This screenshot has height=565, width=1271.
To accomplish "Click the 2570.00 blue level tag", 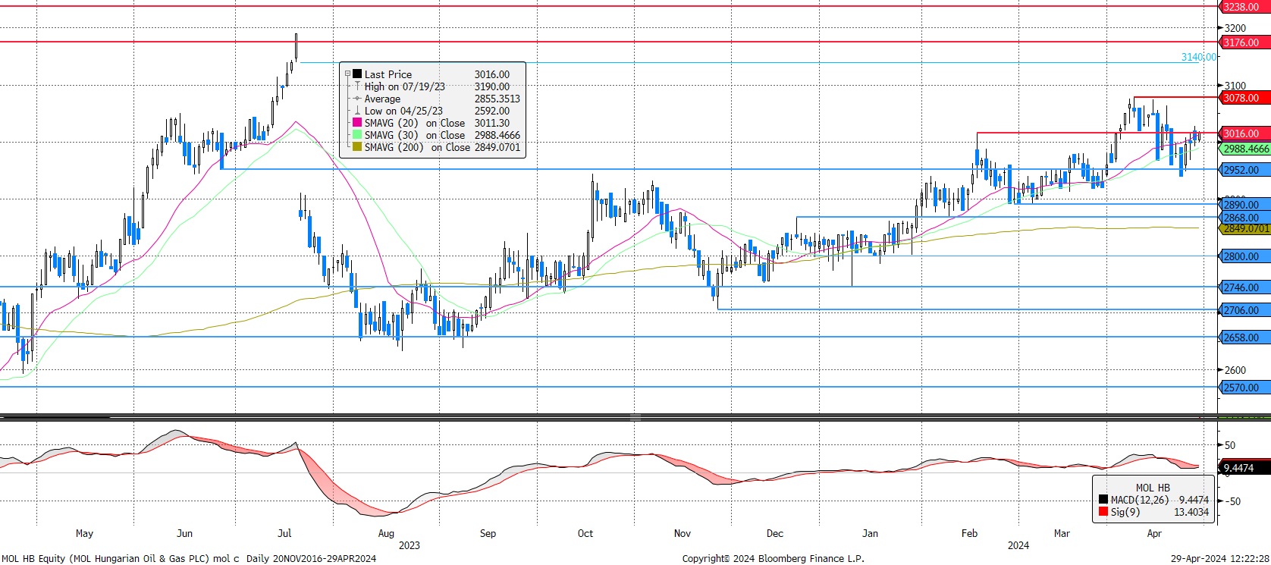I will [1244, 388].
